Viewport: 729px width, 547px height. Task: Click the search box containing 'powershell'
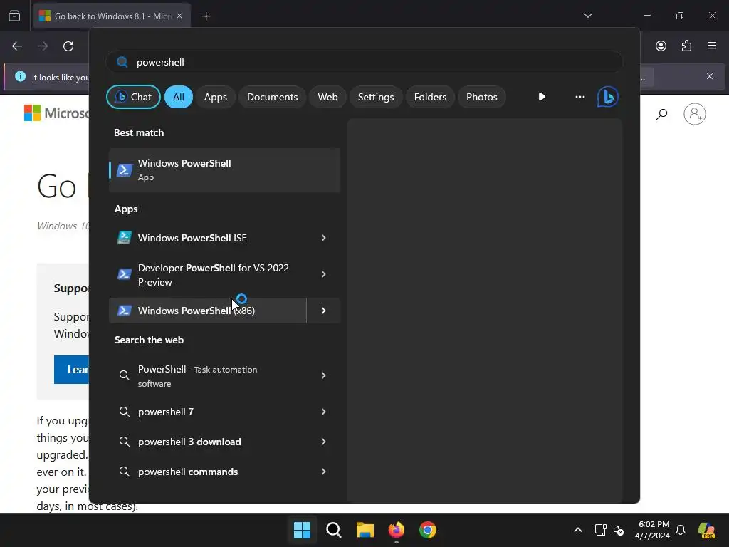[364, 62]
